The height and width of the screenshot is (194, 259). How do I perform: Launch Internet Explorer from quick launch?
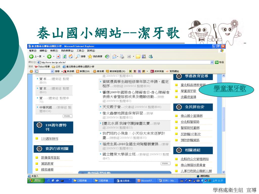pyautogui.click(x=49, y=181)
